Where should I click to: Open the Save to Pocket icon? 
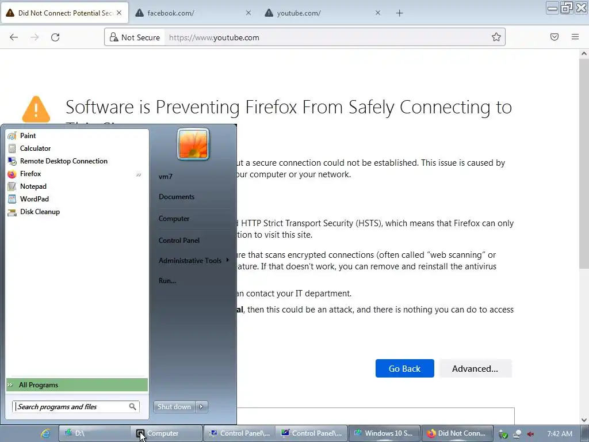coord(554,37)
